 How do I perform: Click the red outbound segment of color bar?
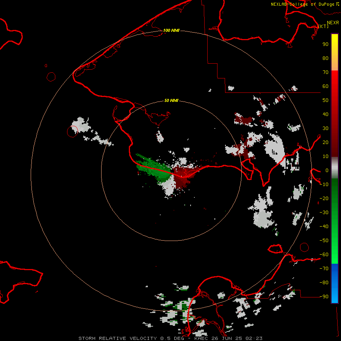click(335, 114)
